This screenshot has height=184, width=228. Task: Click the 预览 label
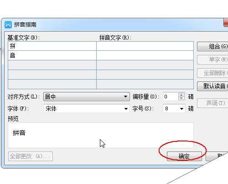pyautogui.click(x=13, y=119)
